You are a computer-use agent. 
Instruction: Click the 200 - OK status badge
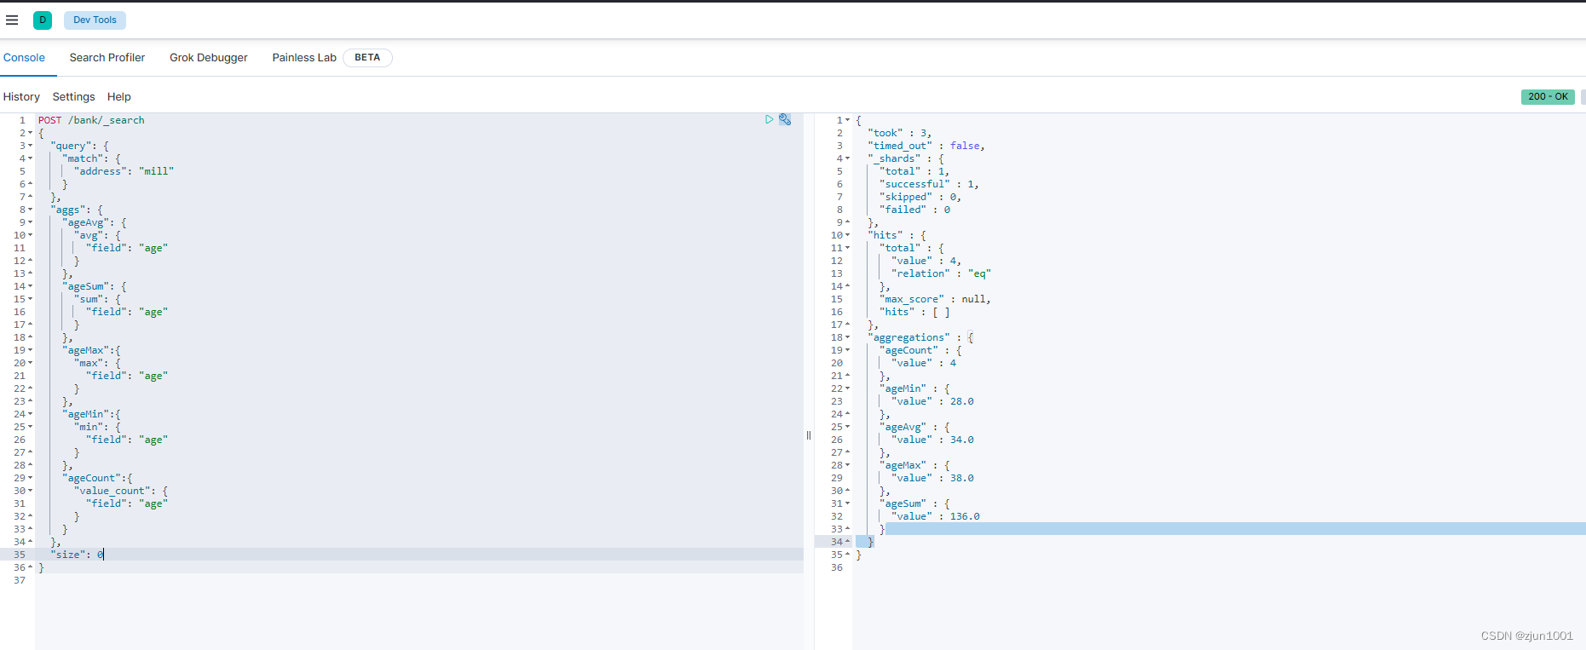(1548, 97)
